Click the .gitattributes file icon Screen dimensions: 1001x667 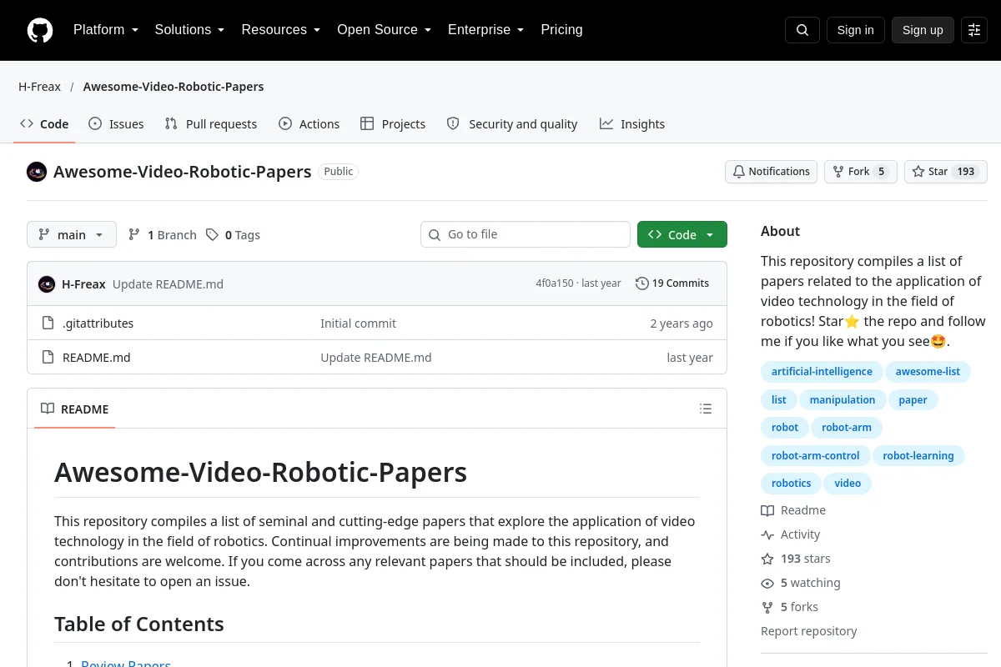(x=48, y=323)
